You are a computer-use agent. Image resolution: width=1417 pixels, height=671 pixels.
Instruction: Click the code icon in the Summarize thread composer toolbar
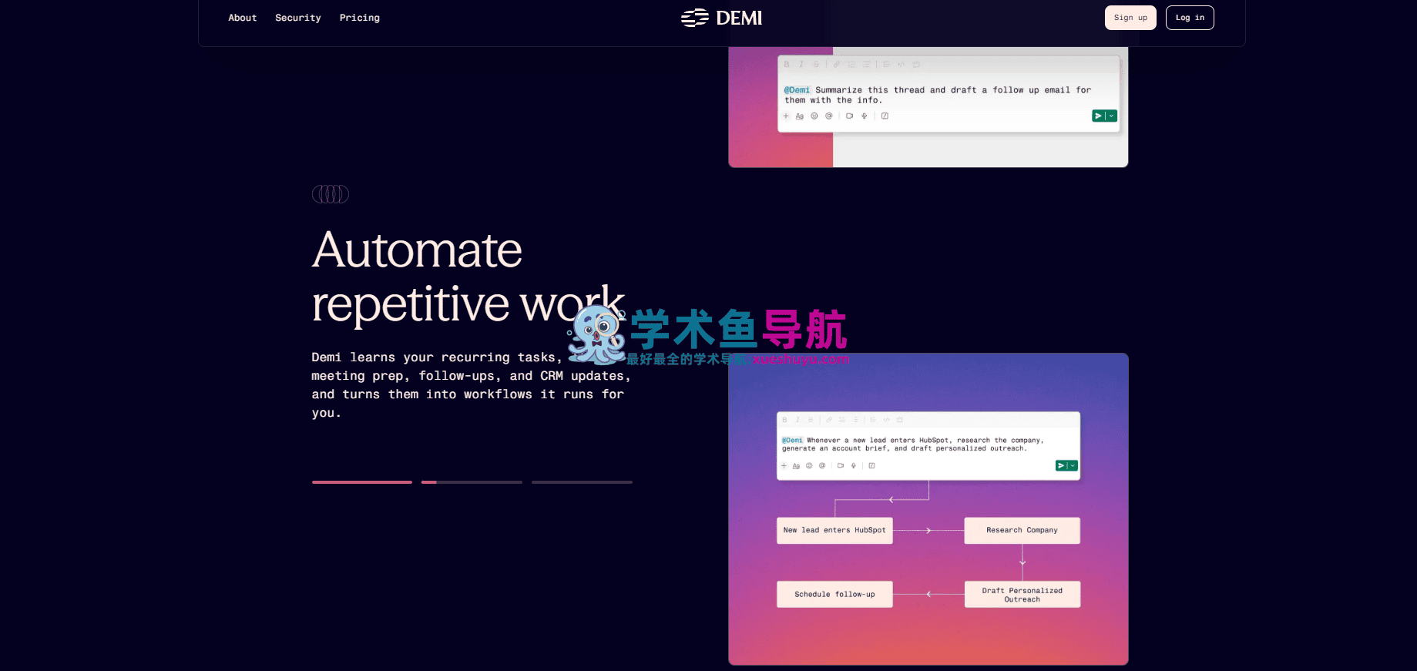[902, 65]
